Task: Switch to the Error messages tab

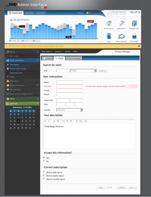Action: pos(74,58)
